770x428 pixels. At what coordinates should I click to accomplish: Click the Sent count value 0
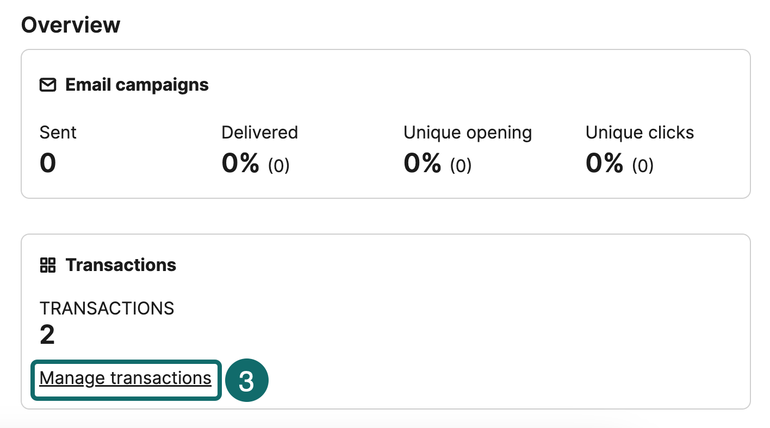click(x=48, y=163)
